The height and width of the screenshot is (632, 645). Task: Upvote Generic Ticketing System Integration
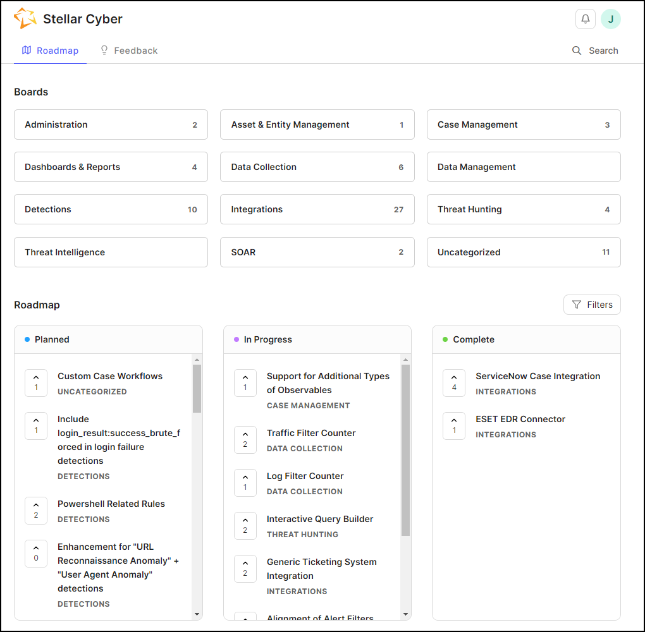point(245,569)
